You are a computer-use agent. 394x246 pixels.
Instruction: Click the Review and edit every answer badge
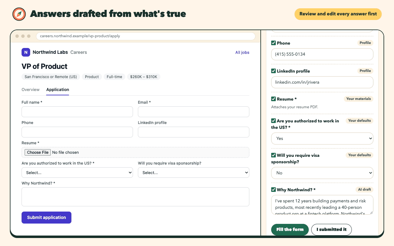tap(338, 14)
